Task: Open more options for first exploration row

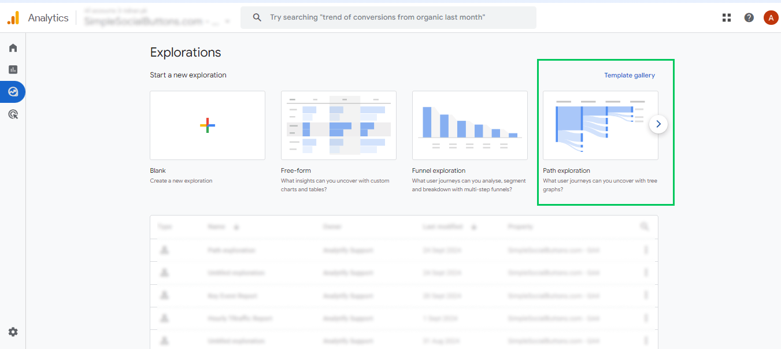Action: point(646,250)
